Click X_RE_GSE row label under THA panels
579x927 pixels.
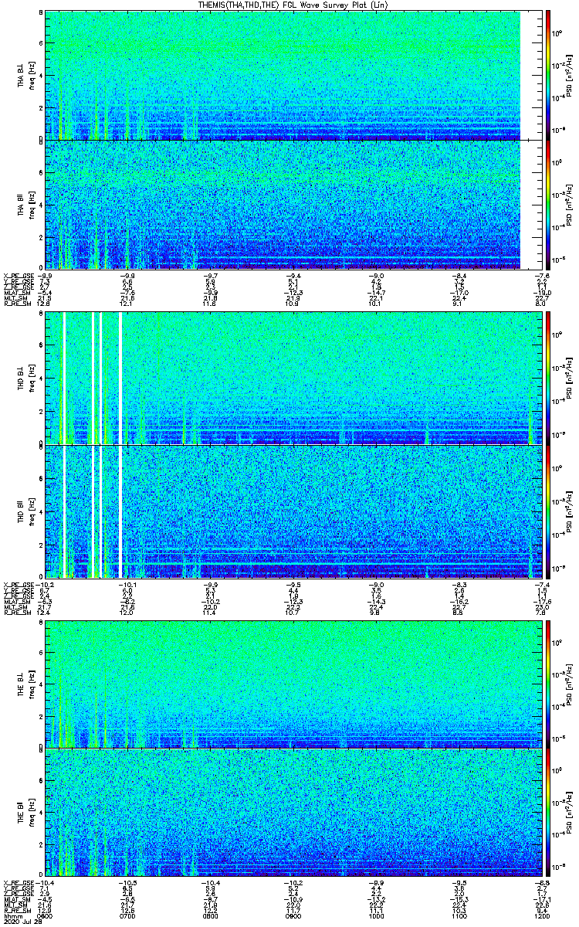(x=17, y=274)
